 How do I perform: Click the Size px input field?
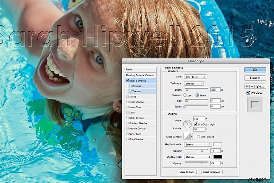click(216, 101)
